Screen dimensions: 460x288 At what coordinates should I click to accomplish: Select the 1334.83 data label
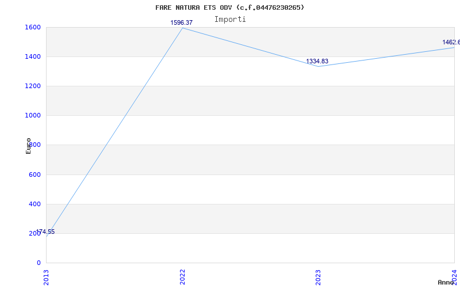click(317, 61)
